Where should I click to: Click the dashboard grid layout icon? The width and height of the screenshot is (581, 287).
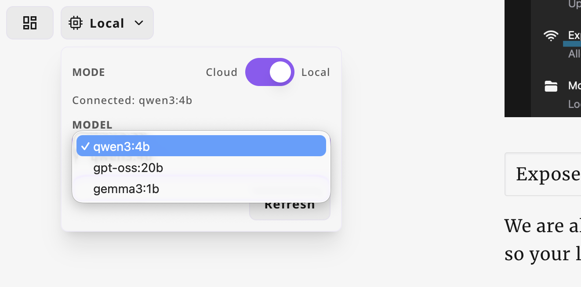[x=30, y=23]
